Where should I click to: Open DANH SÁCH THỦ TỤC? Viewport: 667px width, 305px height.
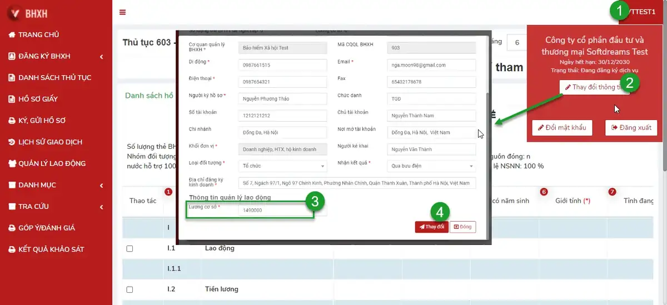(x=54, y=77)
